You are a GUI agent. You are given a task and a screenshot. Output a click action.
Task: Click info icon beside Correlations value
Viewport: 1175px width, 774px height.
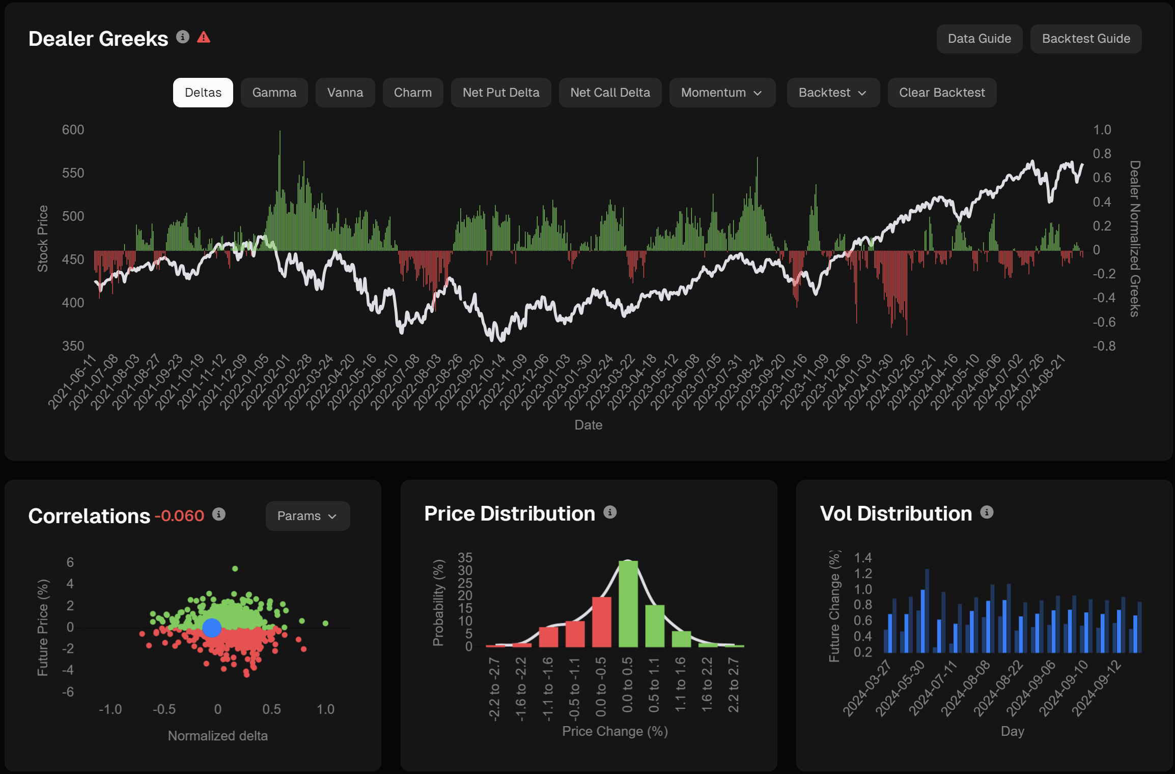click(x=219, y=514)
